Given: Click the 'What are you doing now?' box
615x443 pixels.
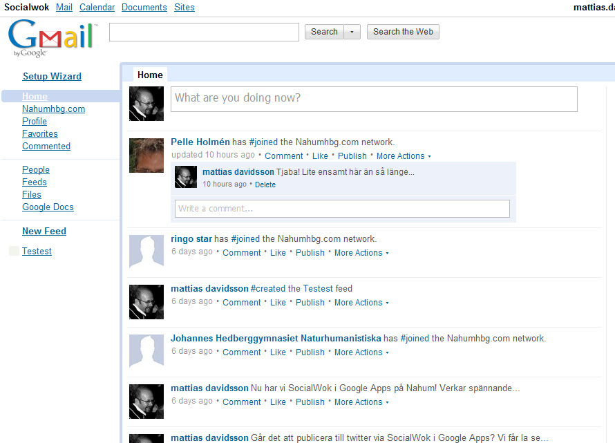Looking at the screenshot, I should 374,99.
